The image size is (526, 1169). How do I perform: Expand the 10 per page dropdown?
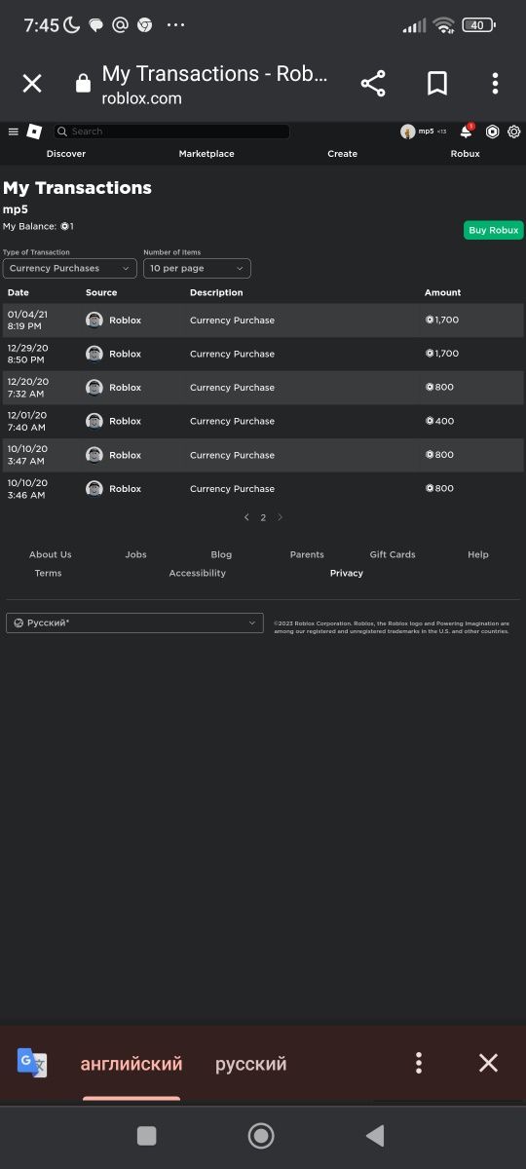(197, 268)
